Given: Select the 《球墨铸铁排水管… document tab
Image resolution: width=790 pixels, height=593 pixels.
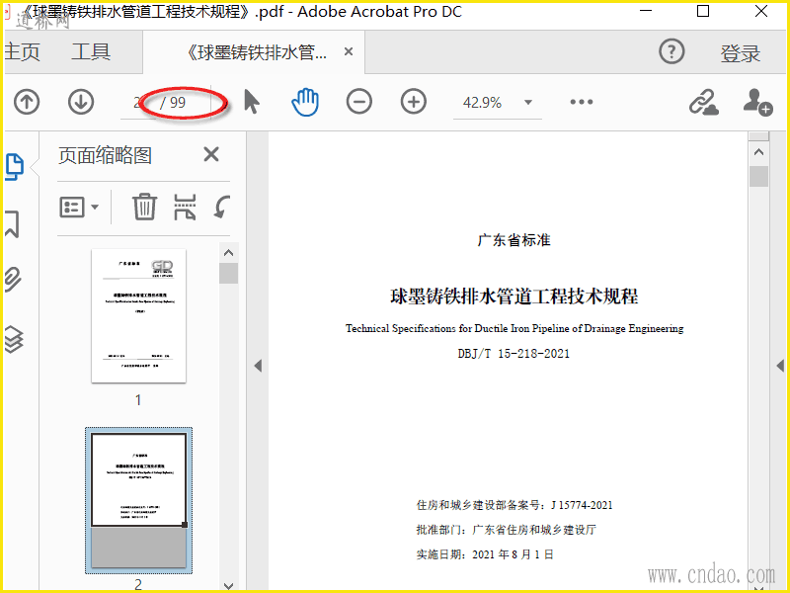Looking at the screenshot, I should [256, 52].
